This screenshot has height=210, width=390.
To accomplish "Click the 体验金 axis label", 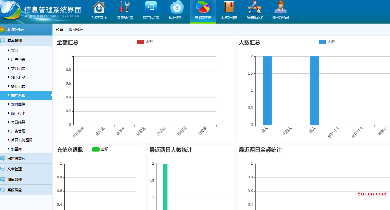I will tap(141, 132).
